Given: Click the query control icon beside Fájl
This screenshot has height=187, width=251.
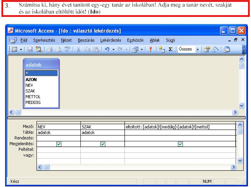Looking at the screenshot, I should point(14,40).
